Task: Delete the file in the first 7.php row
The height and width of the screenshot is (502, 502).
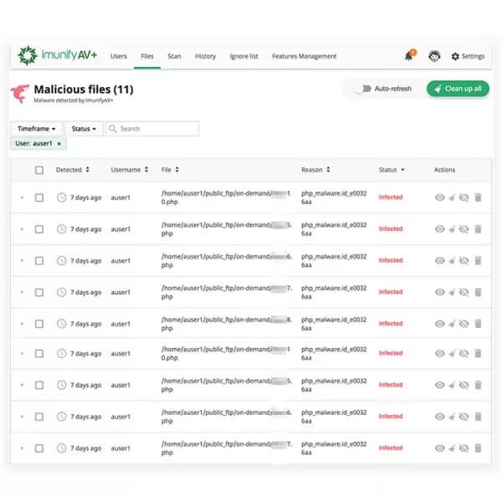Action: tap(478, 292)
